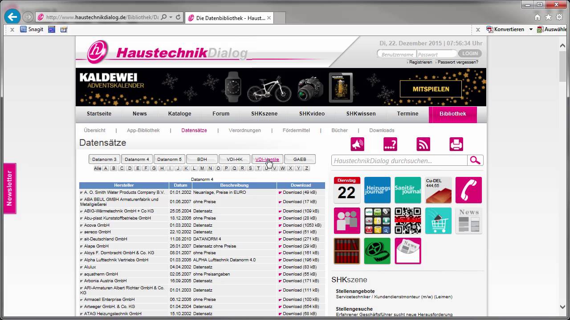
Task: Open the grey News tile
Action: click(469, 220)
